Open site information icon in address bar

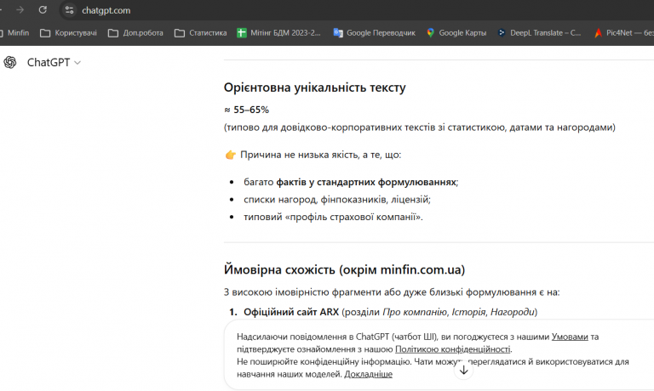69,10
